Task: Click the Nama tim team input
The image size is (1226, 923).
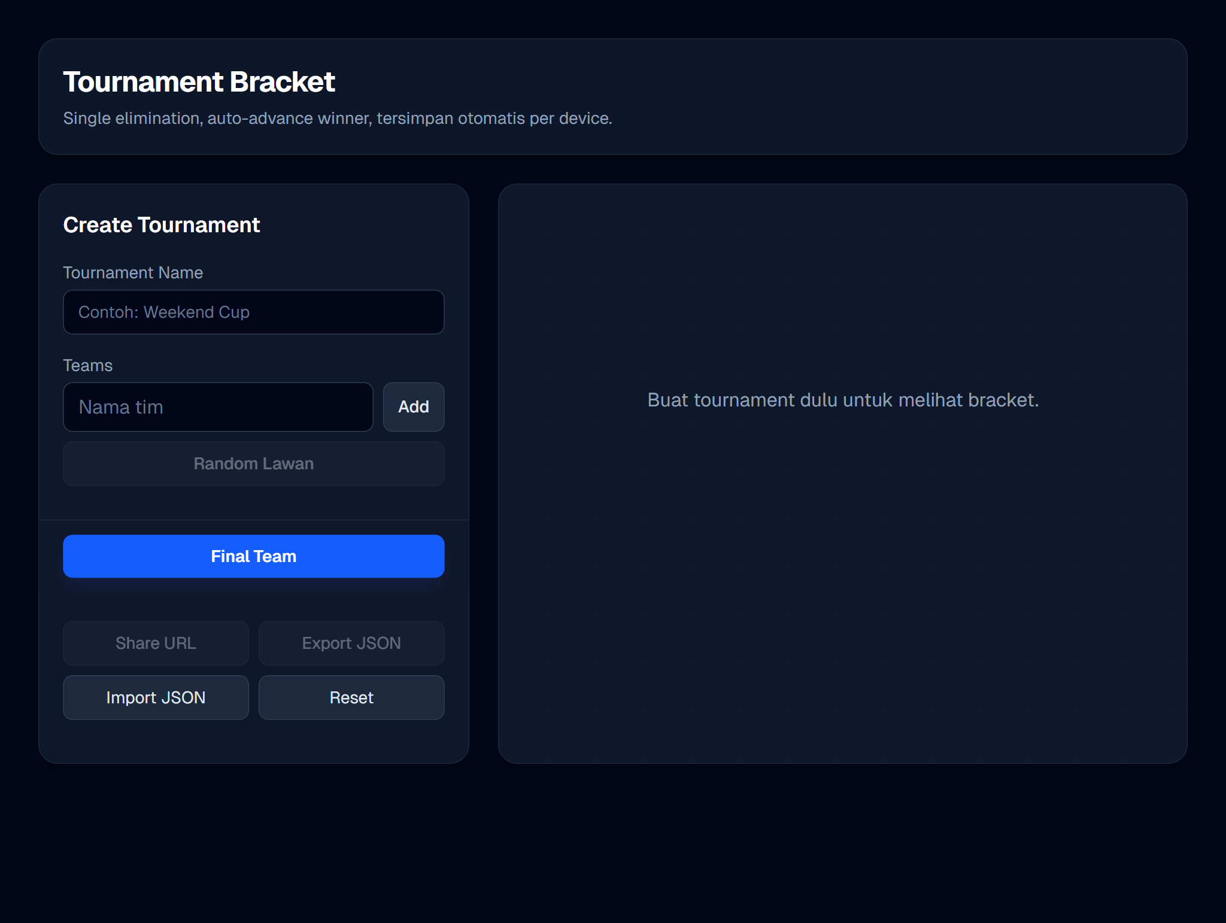Action: point(218,407)
